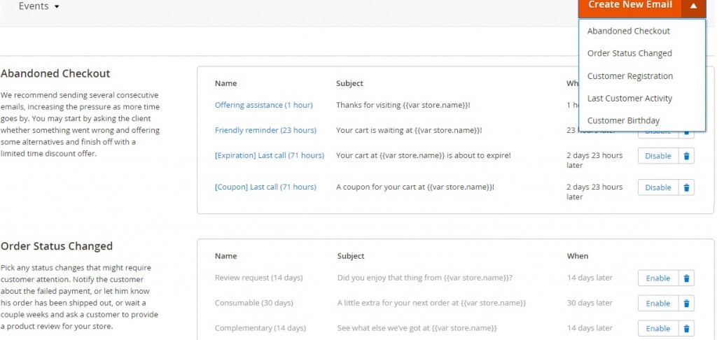Viewport: 717px width, 340px height.
Task: Remove the Consumable (30 days) email
Action: (x=687, y=304)
